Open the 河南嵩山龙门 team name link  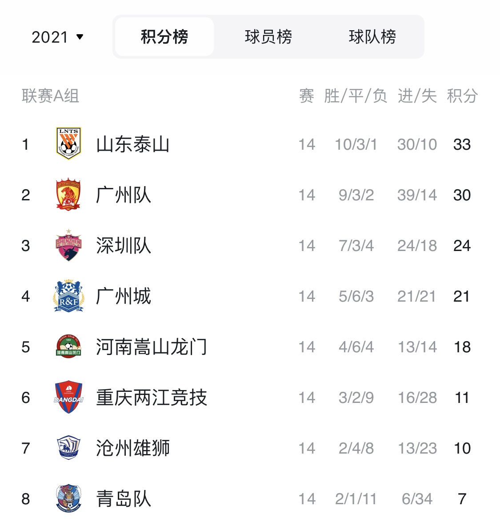point(152,347)
